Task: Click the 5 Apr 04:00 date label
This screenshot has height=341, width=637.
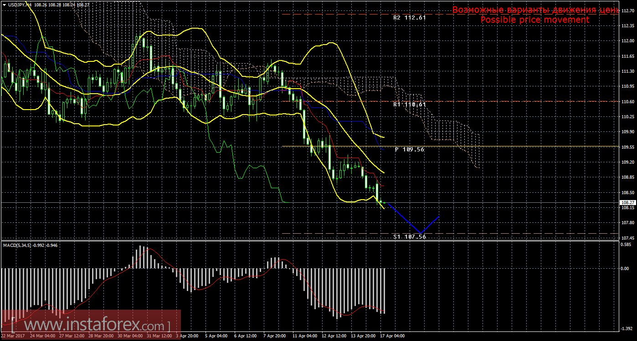Action: point(216,336)
